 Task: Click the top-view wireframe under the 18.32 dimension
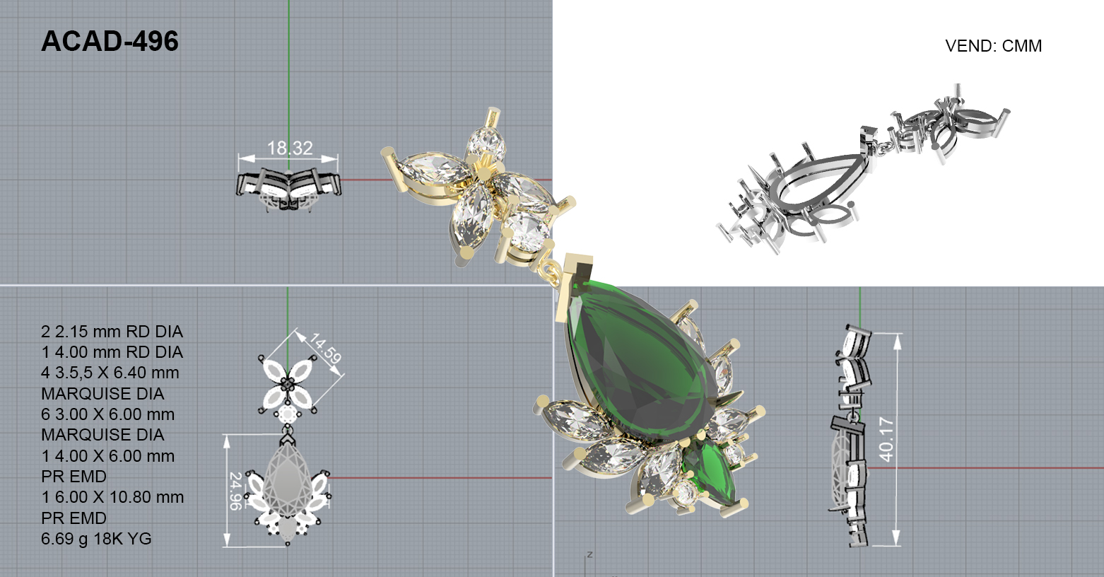pyautogui.click(x=288, y=189)
